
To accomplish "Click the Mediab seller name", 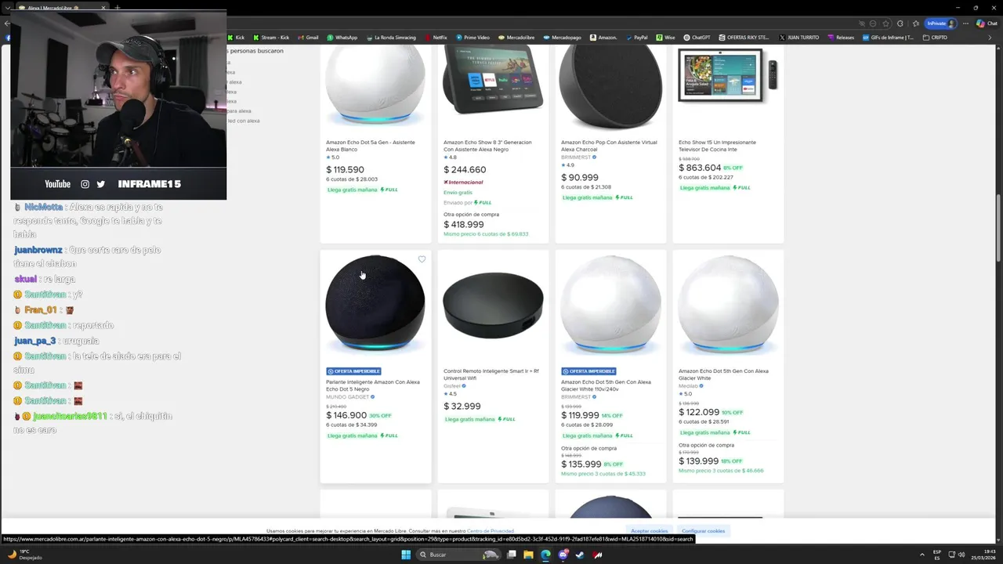I will (687, 385).
